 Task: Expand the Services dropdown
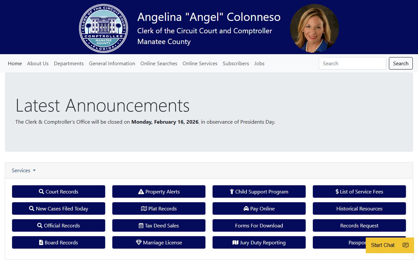tap(24, 170)
